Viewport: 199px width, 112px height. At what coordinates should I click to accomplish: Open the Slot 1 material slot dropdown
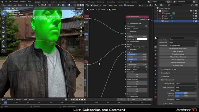[143, 5]
